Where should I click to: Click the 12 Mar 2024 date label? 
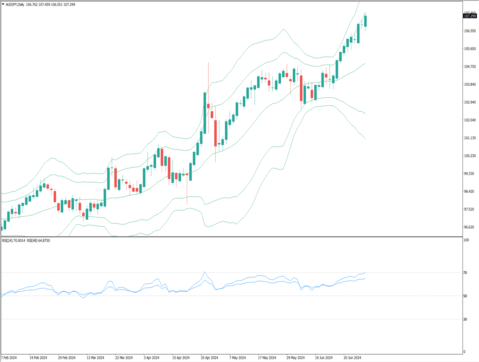tap(95, 357)
